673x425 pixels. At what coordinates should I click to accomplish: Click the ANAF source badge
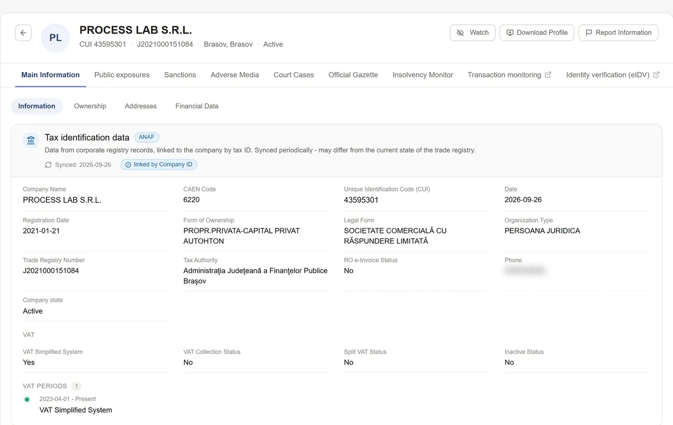pos(146,137)
